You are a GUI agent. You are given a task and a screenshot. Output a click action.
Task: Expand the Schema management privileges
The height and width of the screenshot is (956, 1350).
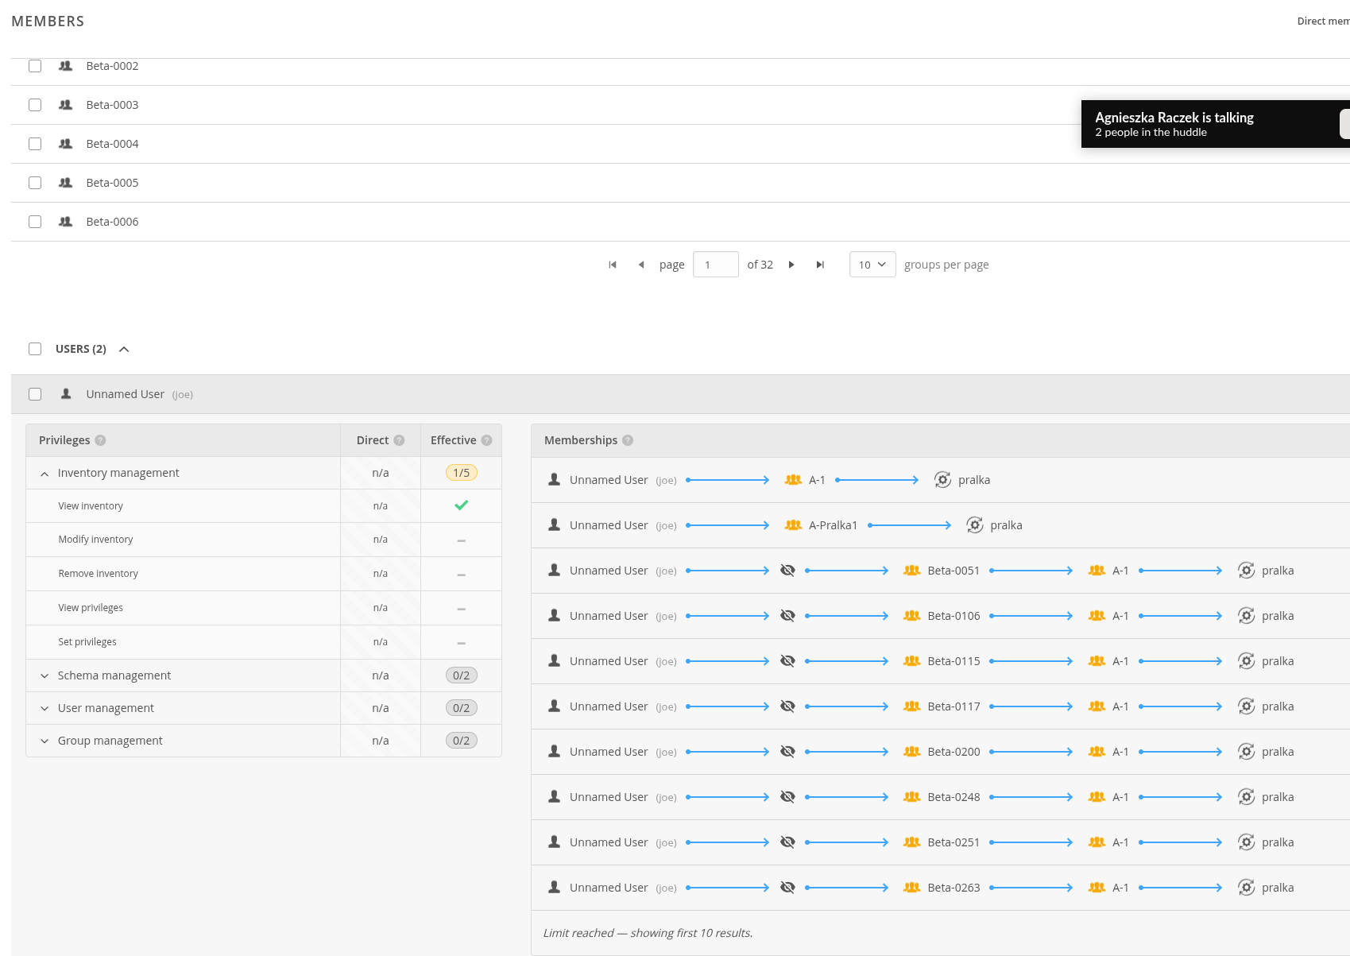pos(44,675)
